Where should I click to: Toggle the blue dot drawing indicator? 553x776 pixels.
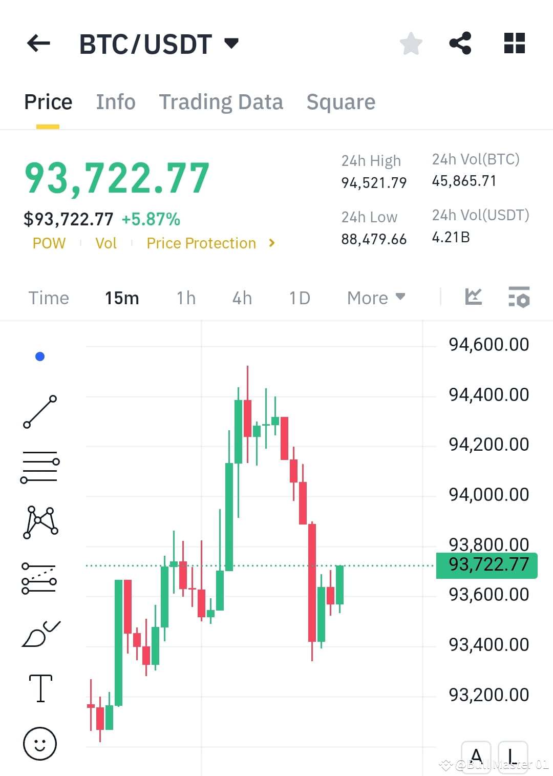click(40, 356)
